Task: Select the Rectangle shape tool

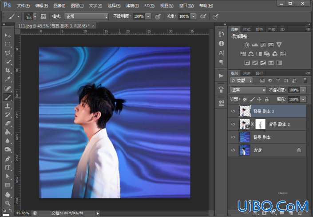Action: click(8, 185)
